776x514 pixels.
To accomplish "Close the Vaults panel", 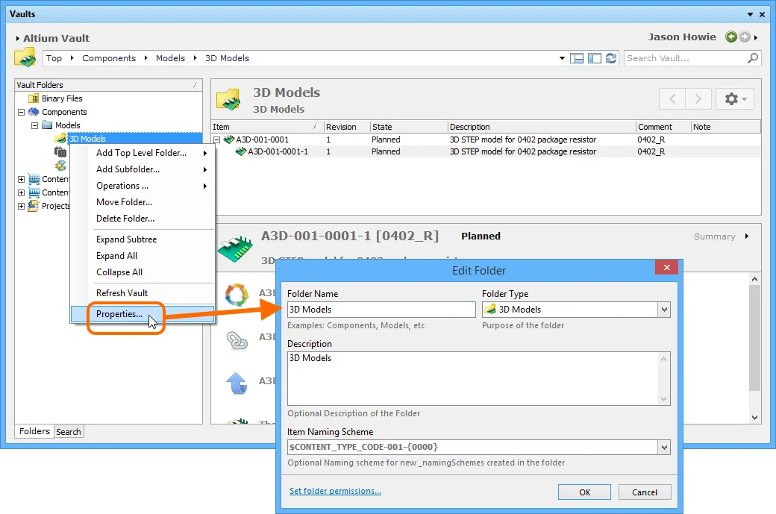I will [x=763, y=14].
